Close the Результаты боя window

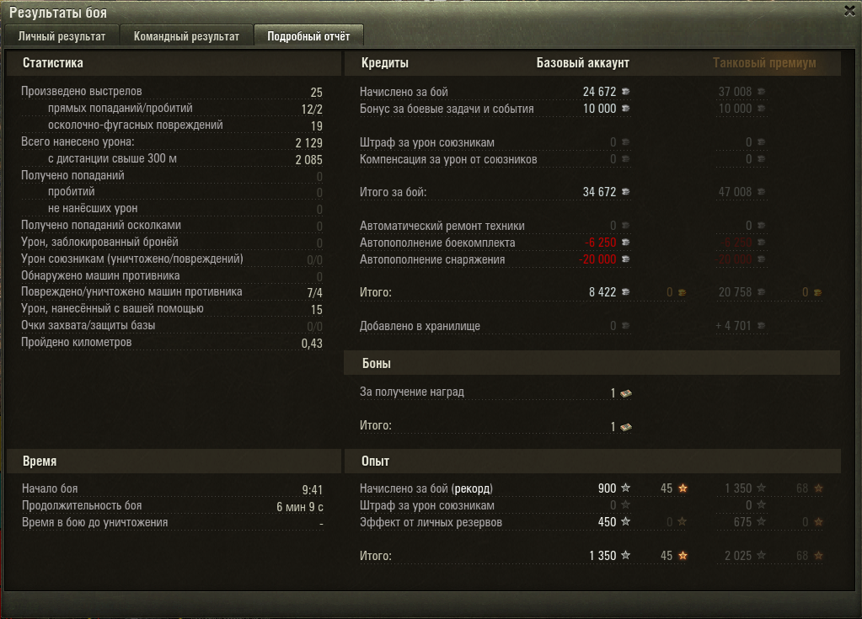pyautogui.click(x=849, y=11)
